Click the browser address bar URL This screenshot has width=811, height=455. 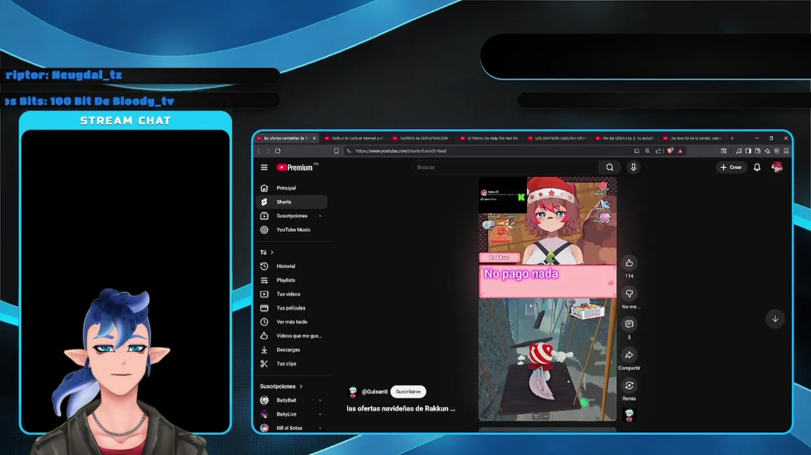(x=401, y=151)
